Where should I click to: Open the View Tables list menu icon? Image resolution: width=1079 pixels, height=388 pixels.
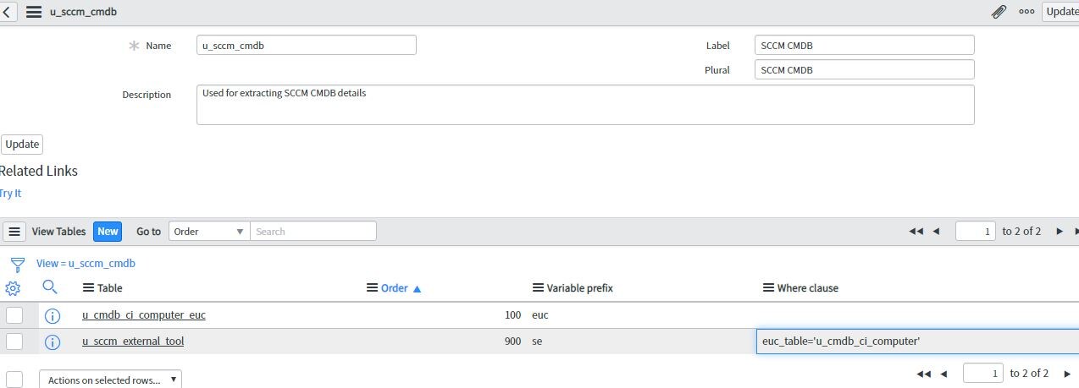(x=14, y=231)
